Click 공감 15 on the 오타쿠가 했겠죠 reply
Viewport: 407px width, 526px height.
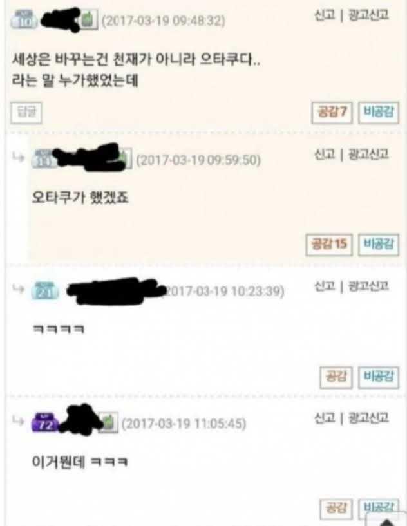coord(329,245)
